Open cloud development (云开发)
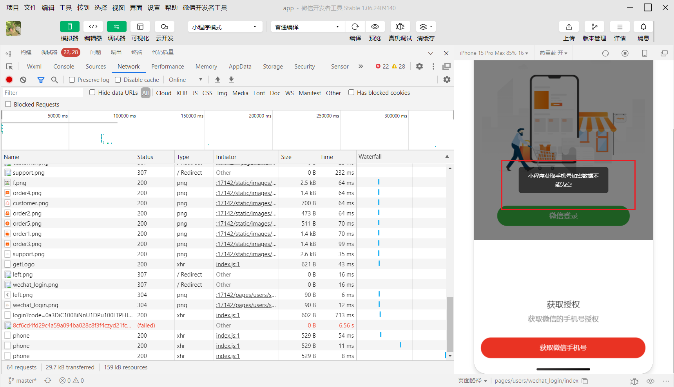 165,27
